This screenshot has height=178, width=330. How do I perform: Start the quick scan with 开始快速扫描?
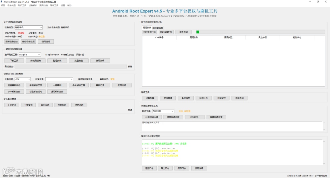[149, 32]
